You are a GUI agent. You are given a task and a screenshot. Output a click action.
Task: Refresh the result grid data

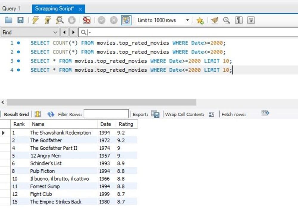coord(51,114)
